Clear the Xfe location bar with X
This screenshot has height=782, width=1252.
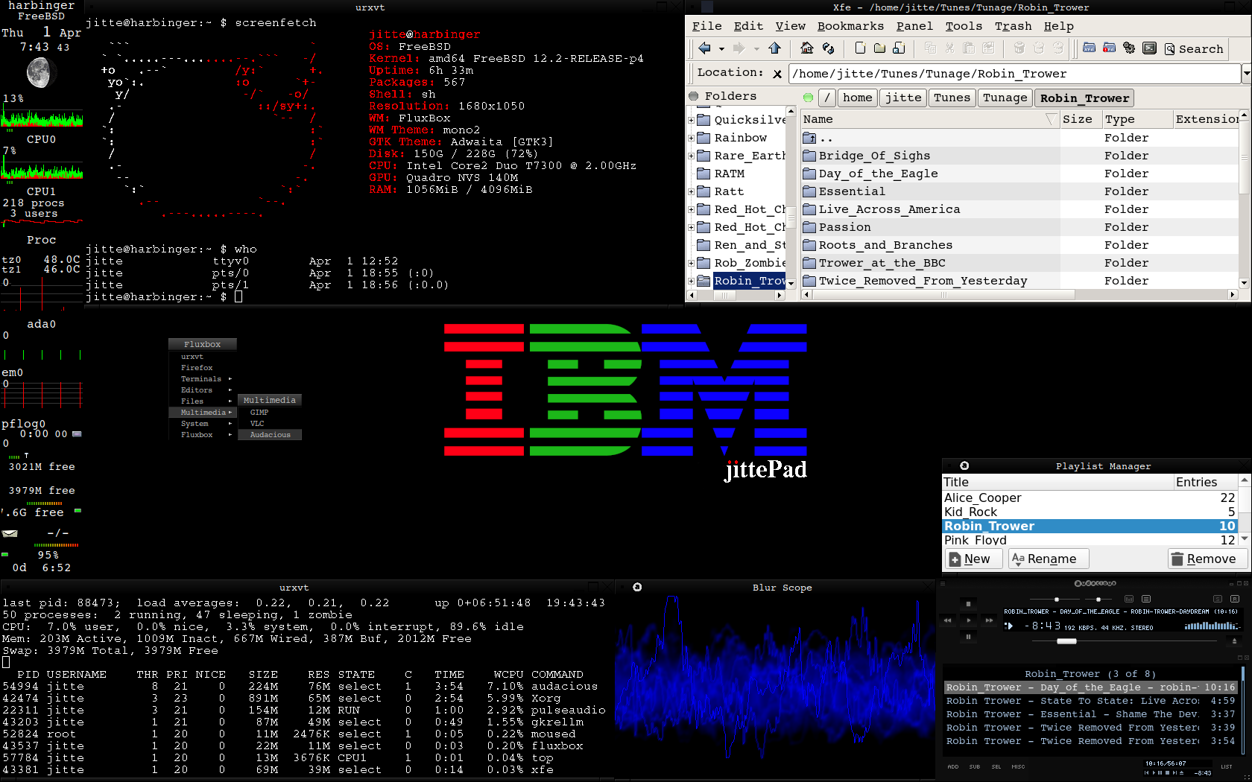click(x=777, y=74)
